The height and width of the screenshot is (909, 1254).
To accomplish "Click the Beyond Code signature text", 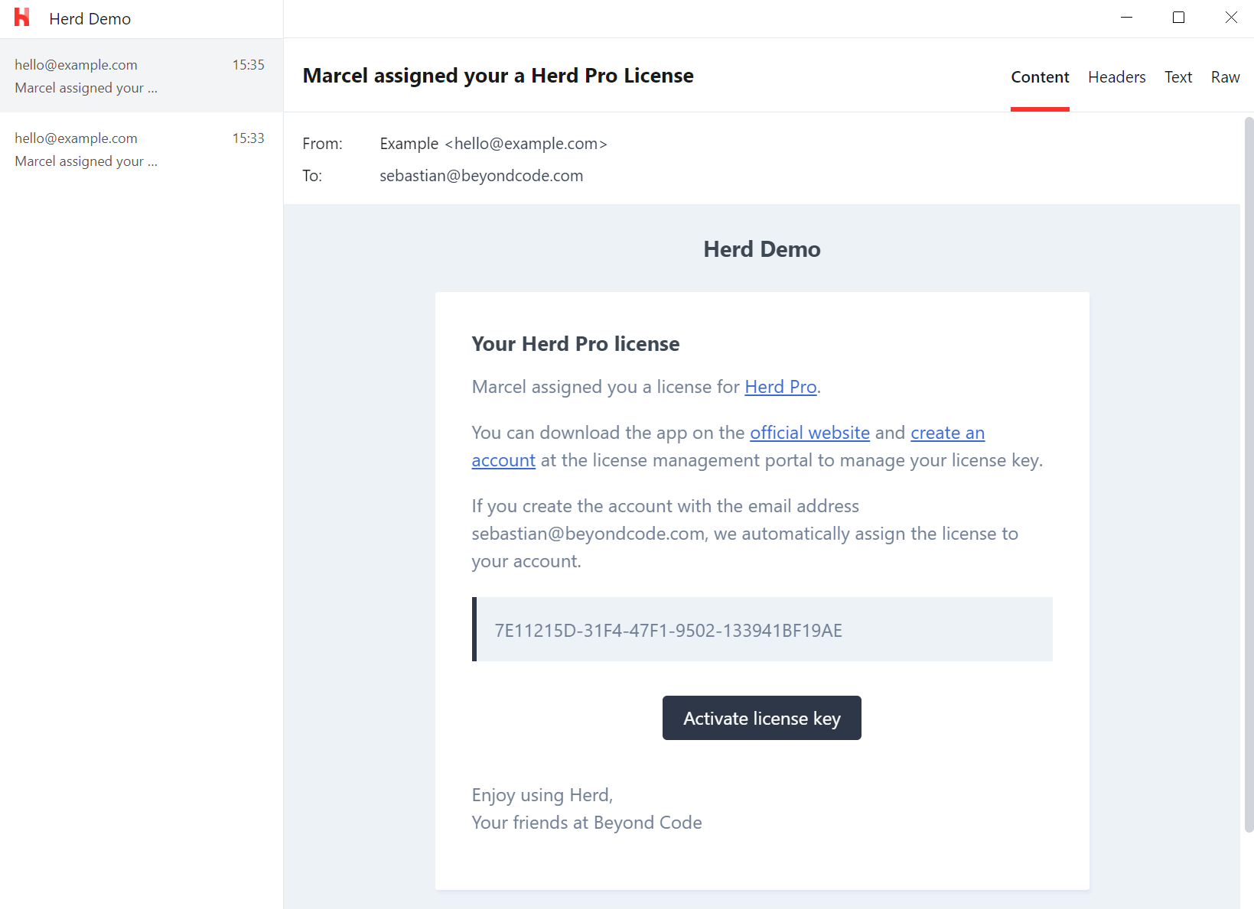I will point(586,822).
